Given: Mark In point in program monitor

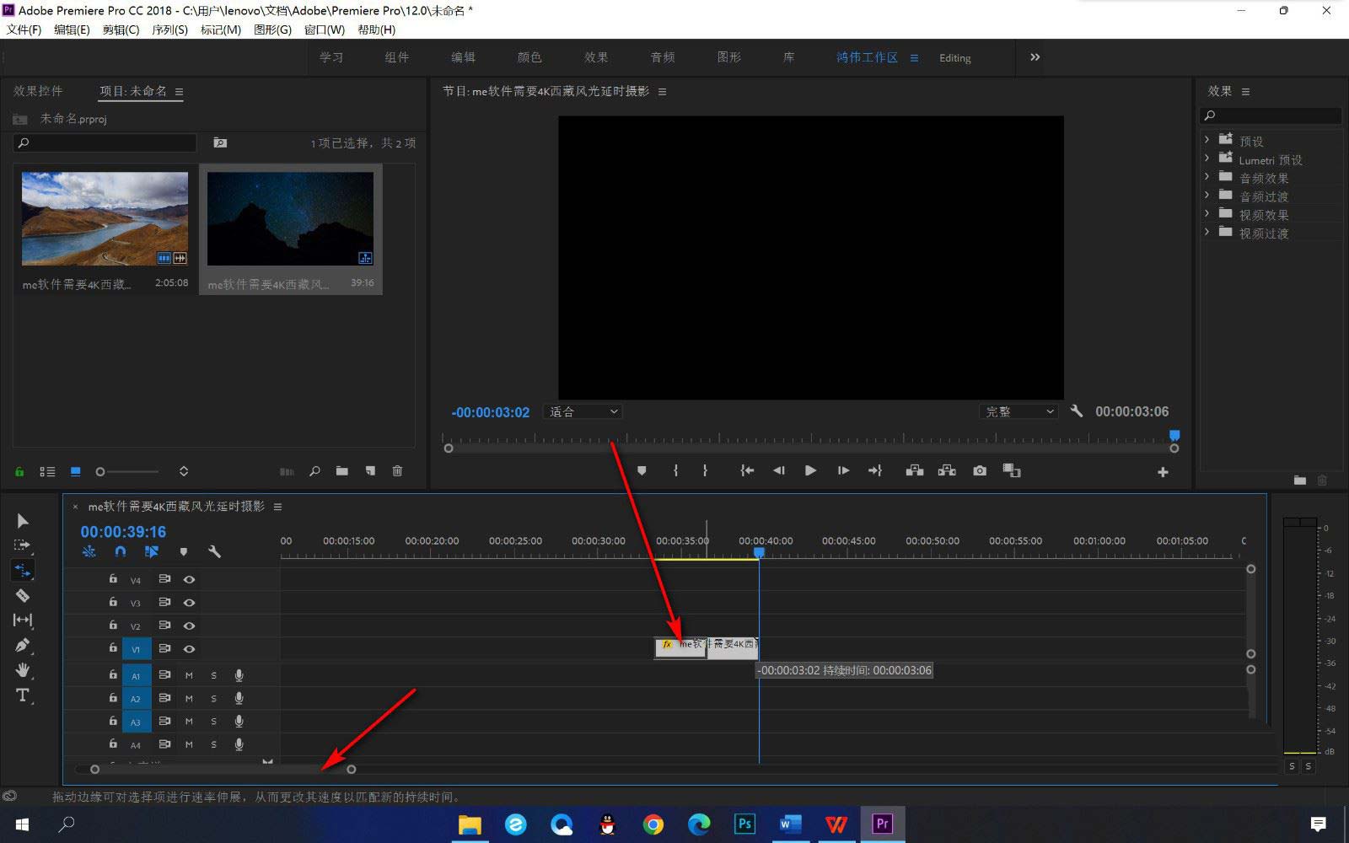Looking at the screenshot, I should (x=675, y=470).
